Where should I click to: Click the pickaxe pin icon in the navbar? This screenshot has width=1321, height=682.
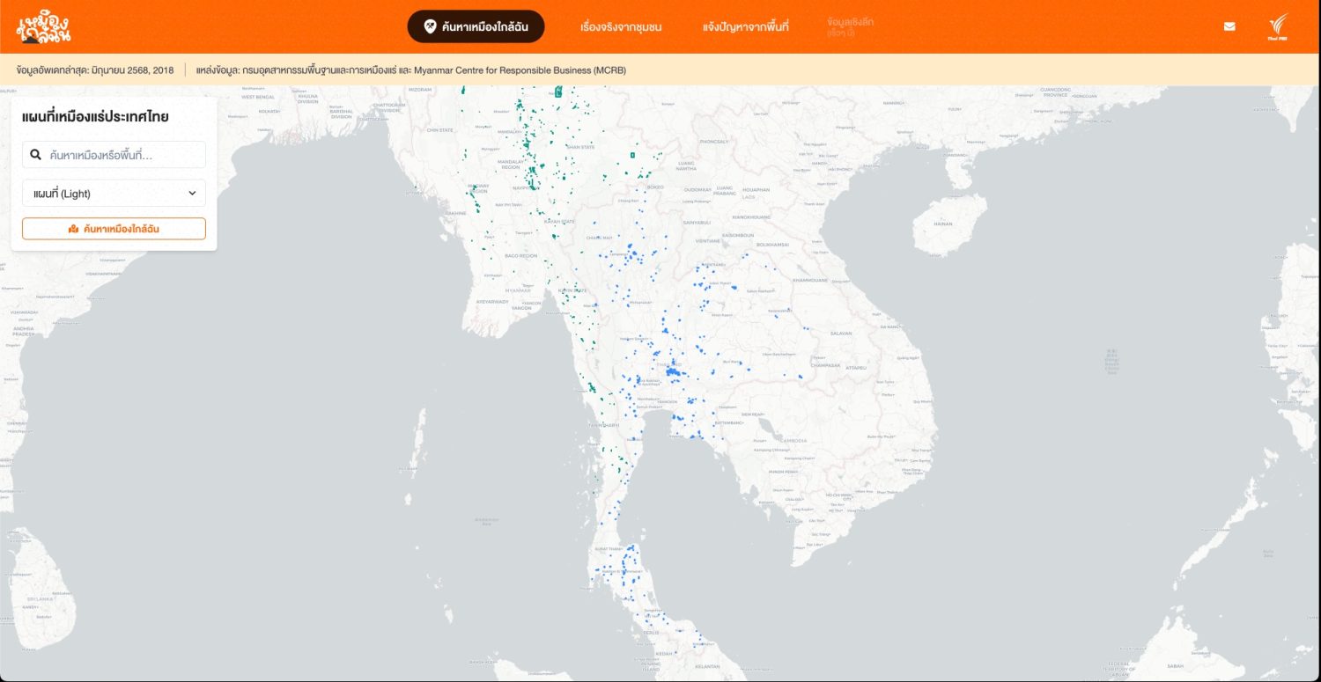pos(431,26)
